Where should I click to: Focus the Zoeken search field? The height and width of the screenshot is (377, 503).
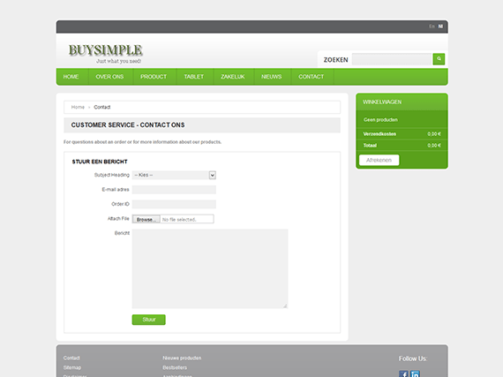(392, 59)
